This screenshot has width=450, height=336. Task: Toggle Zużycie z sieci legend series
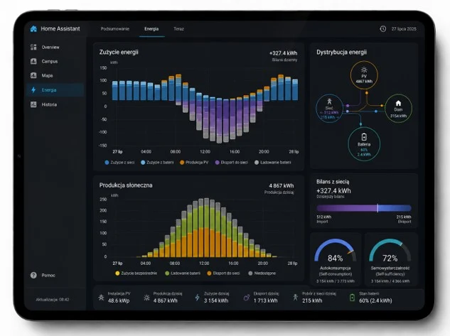pos(119,163)
